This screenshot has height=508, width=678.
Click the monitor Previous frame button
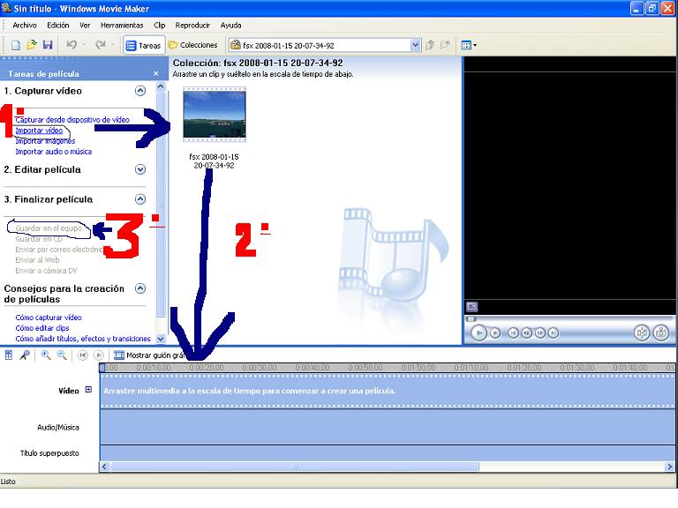point(527,333)
